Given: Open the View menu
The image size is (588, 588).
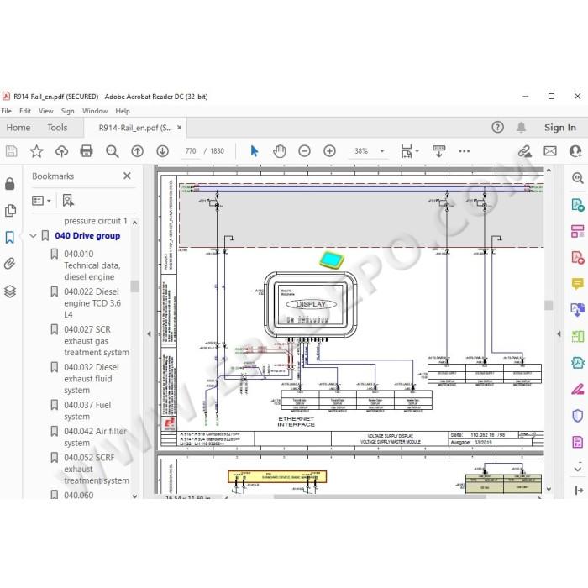Looking at the screenshot, I should pyautogui.click(x=46, y=111).
